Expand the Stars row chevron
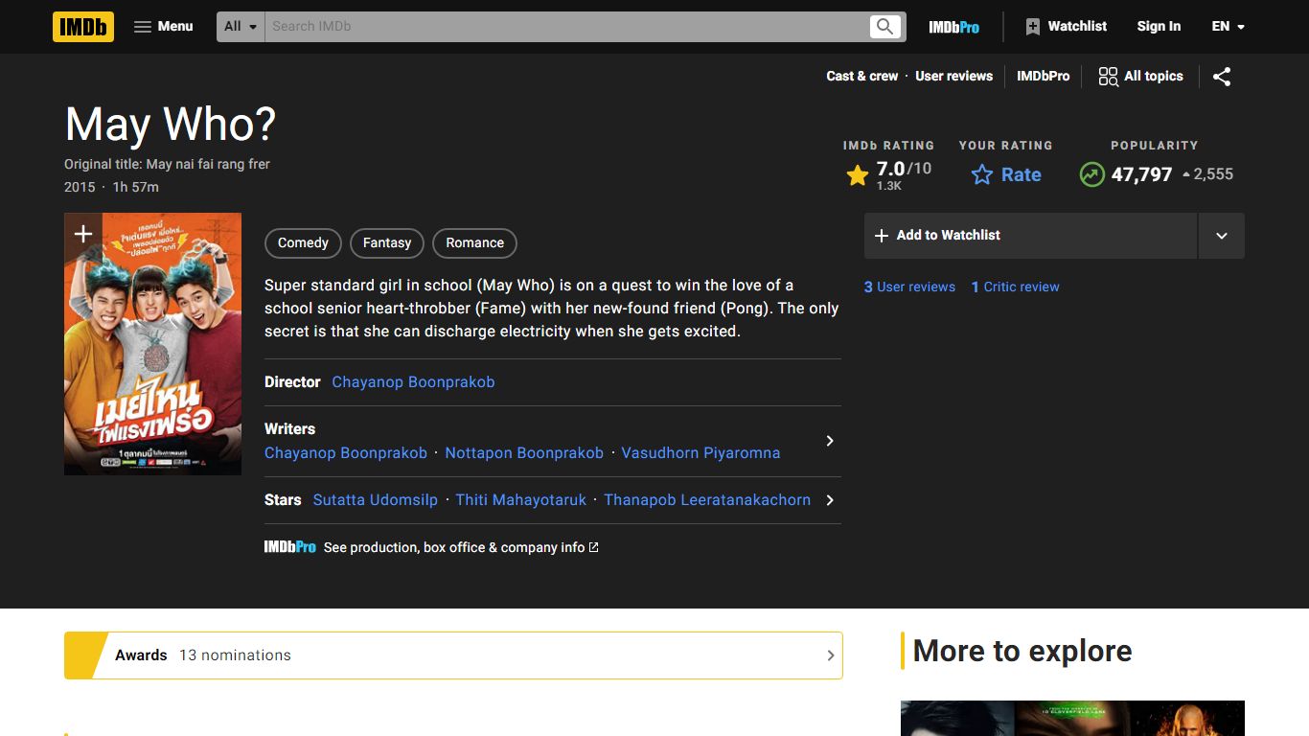The image size is (1309, 736). click(x=830, y=500)
